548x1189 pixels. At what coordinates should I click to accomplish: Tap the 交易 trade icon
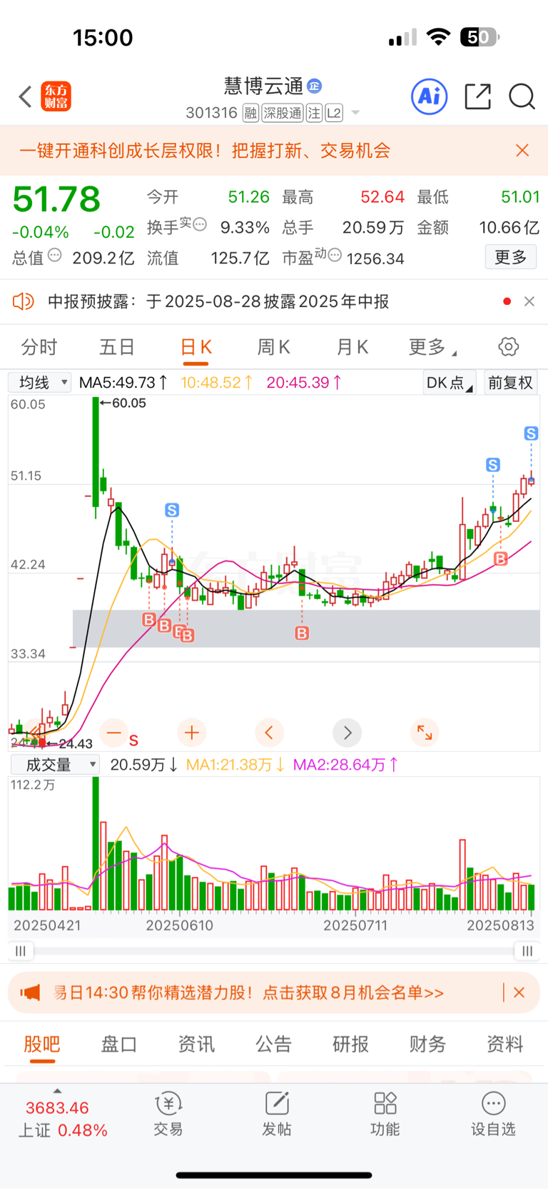point(168,1113)
